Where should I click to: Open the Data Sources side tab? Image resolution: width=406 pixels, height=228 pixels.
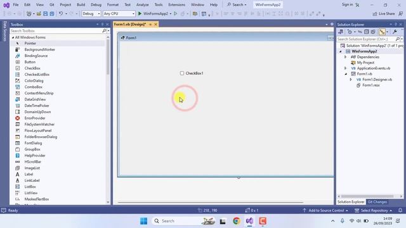point(4,31)
